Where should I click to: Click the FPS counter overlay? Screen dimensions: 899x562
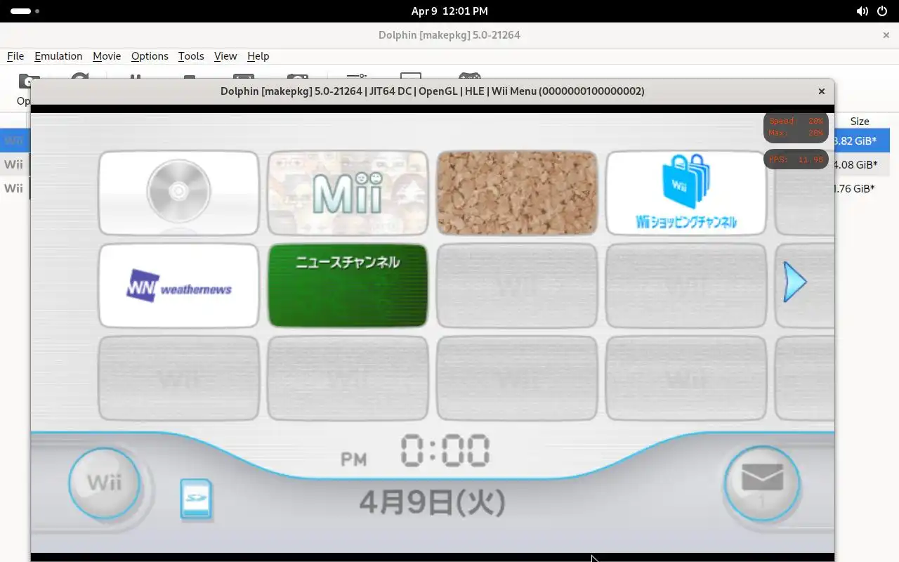click(796, 159)
